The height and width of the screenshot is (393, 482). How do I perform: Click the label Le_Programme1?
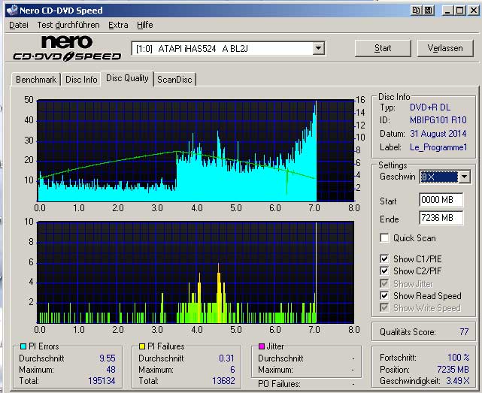click(438, 147)
